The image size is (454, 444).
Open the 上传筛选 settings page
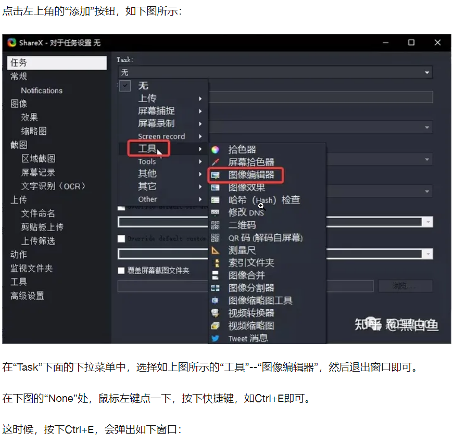pos(38,241)
